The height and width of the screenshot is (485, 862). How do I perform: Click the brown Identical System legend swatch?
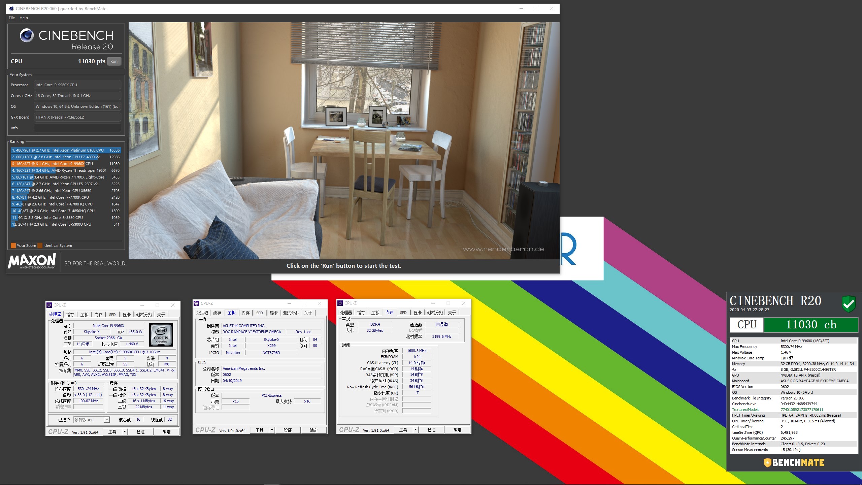coord(40,246)
